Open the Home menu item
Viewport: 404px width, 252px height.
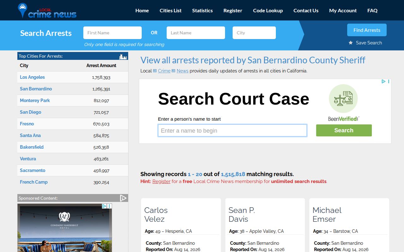click(x=142, y=10)
